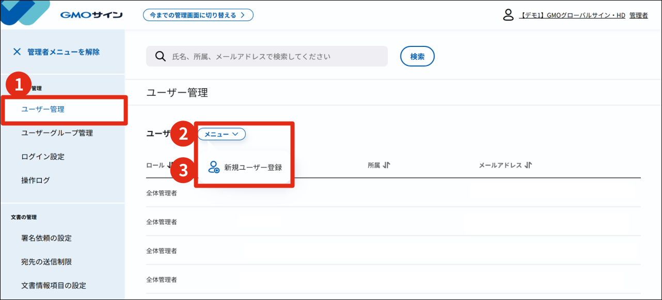Image resolution: width=662 pixels, height=300 pixels.
Task: Click the add-user icon beside 新規ユーザー登録
Action: coord(214,167)
